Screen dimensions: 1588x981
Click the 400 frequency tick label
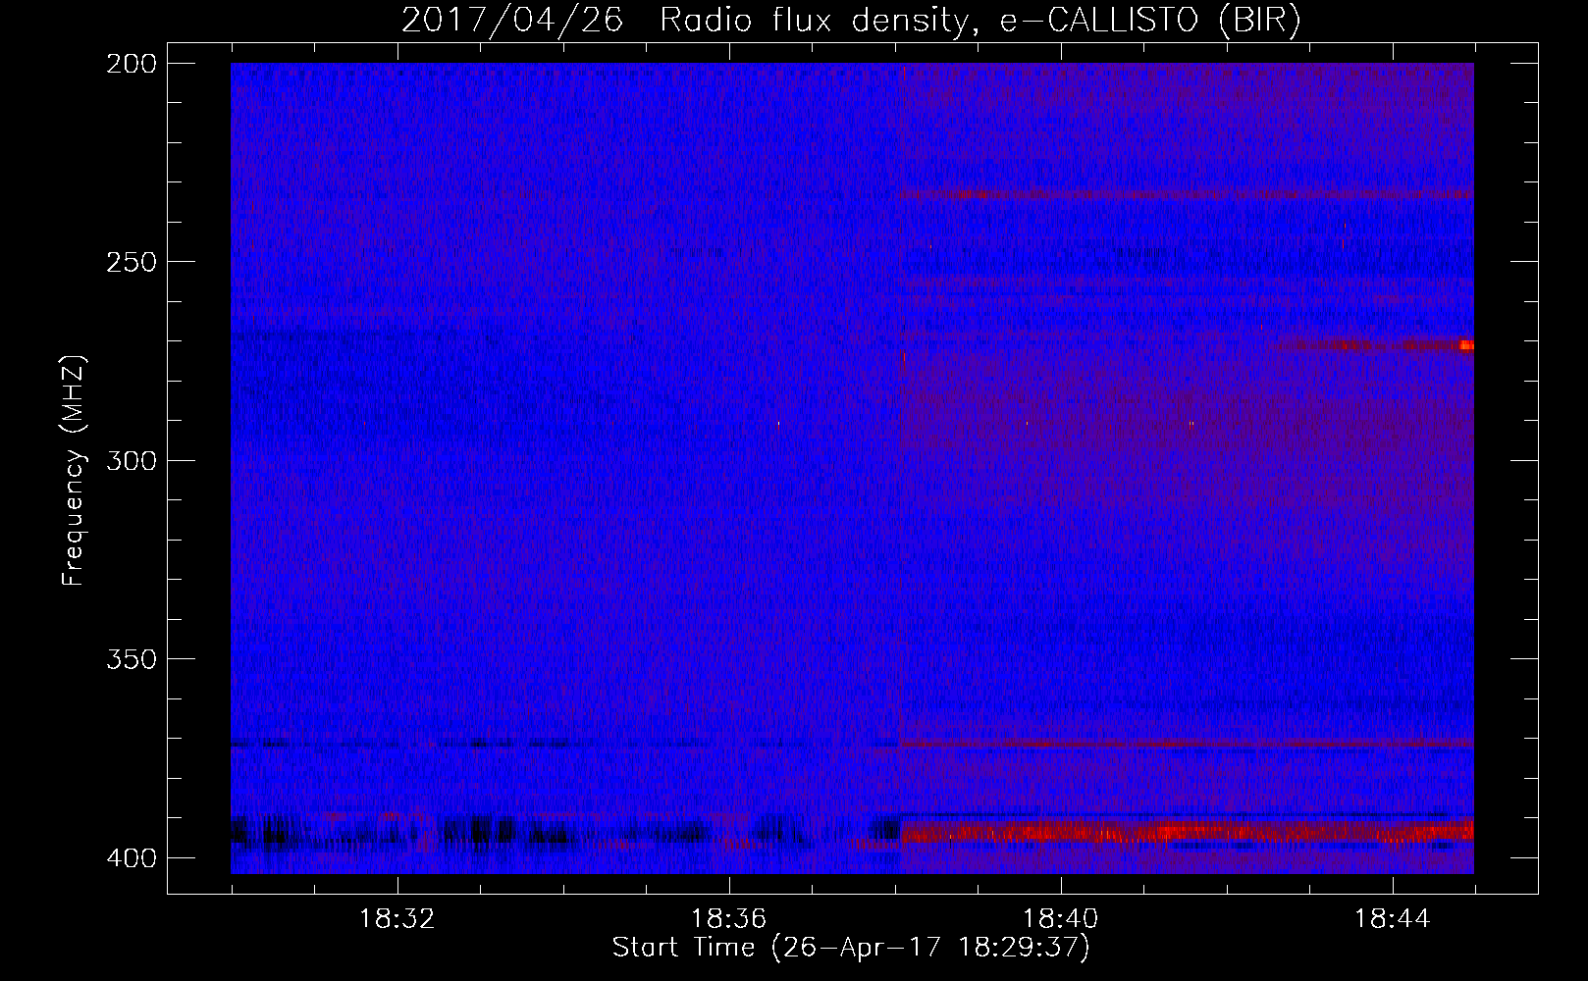click(x=131, y=857)
